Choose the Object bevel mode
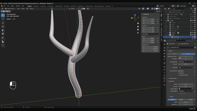The image size is (197, 111). 181,100
